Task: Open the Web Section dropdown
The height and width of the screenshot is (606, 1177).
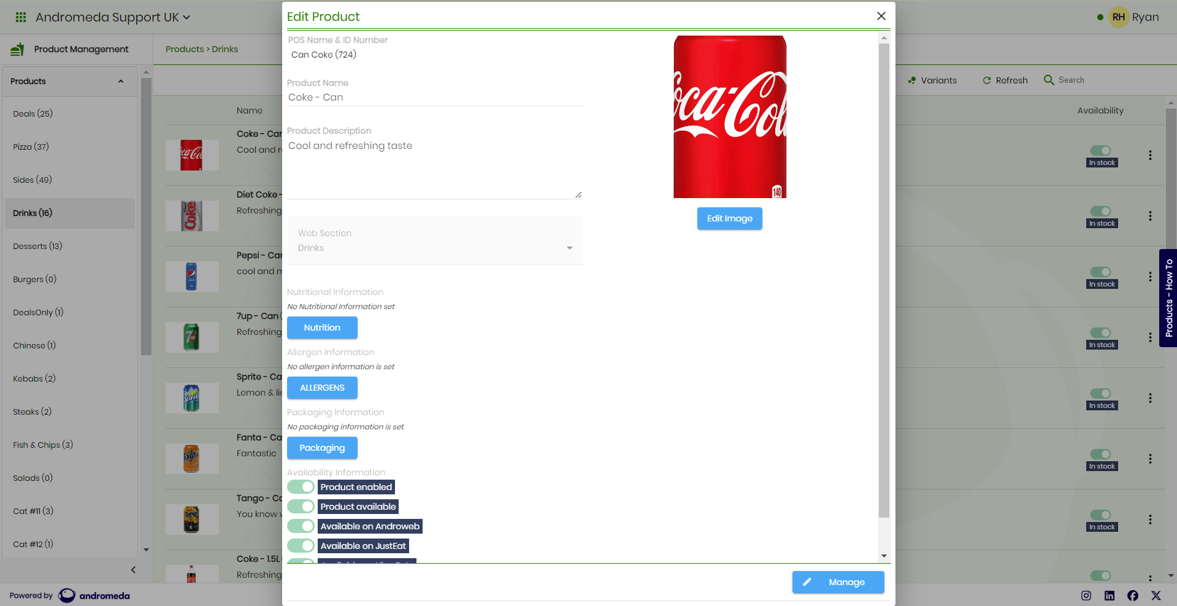Action: click(x=435, y=240)
